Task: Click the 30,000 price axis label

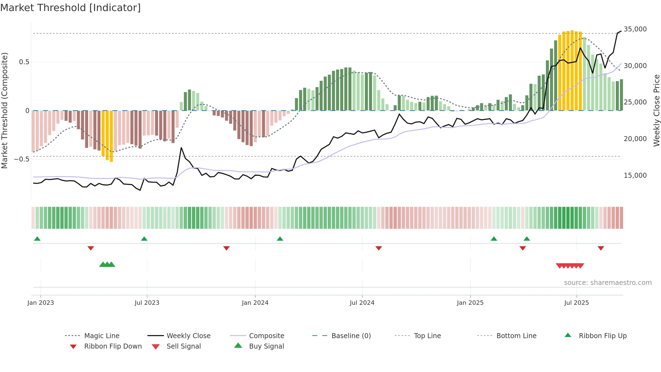Action: pos(635,66)
